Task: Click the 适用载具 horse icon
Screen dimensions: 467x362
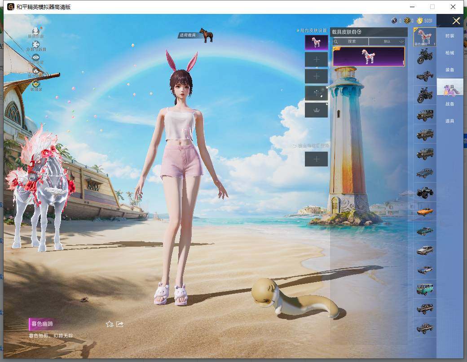Action: (206, 35)
